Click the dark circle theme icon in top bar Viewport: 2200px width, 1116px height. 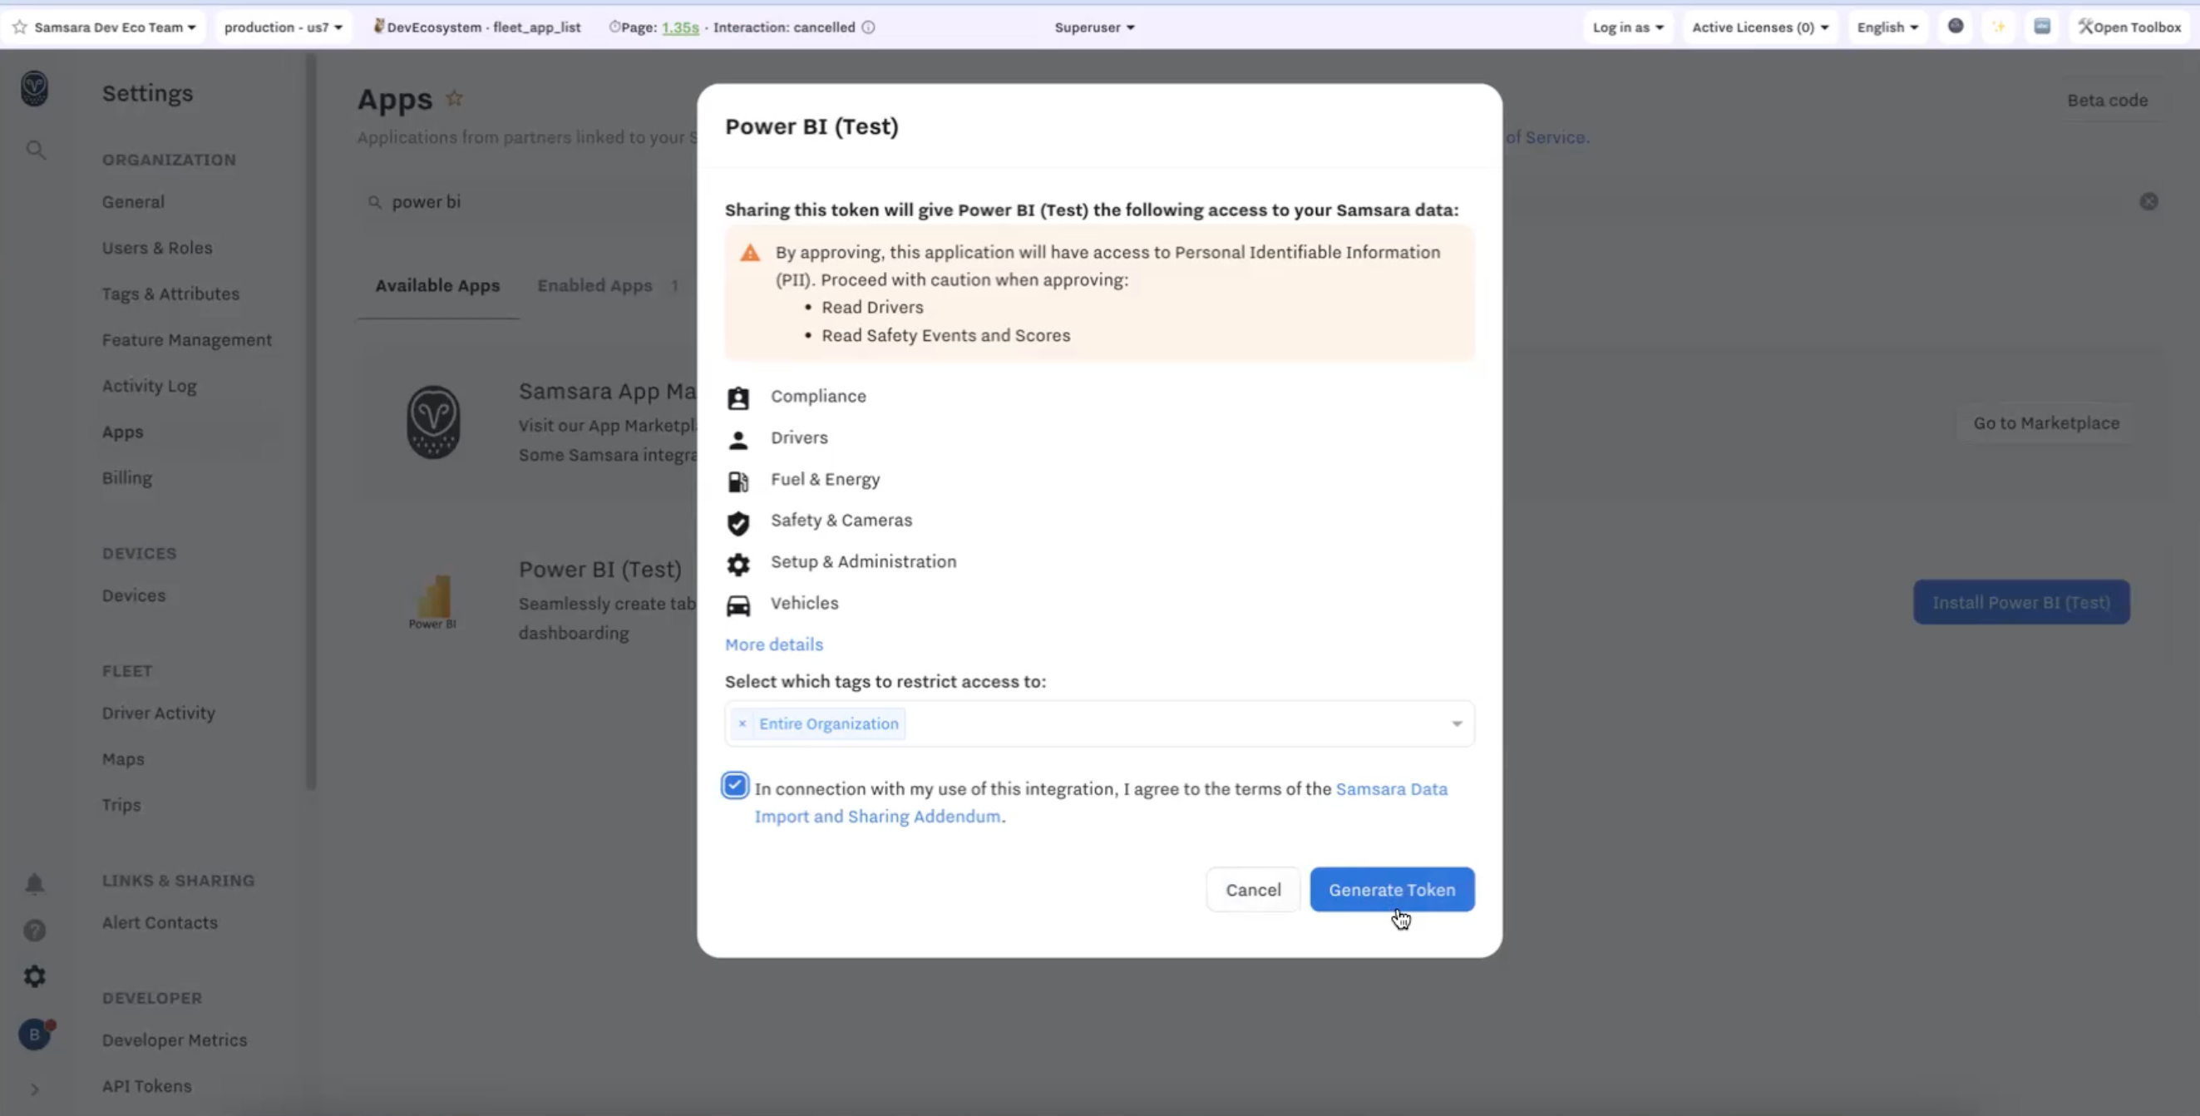(1956, 27)
